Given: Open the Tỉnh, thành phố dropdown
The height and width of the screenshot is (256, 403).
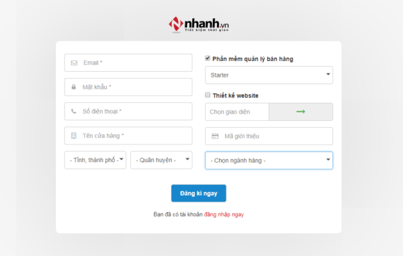Looking at the screenshot, I should point(95,160).
